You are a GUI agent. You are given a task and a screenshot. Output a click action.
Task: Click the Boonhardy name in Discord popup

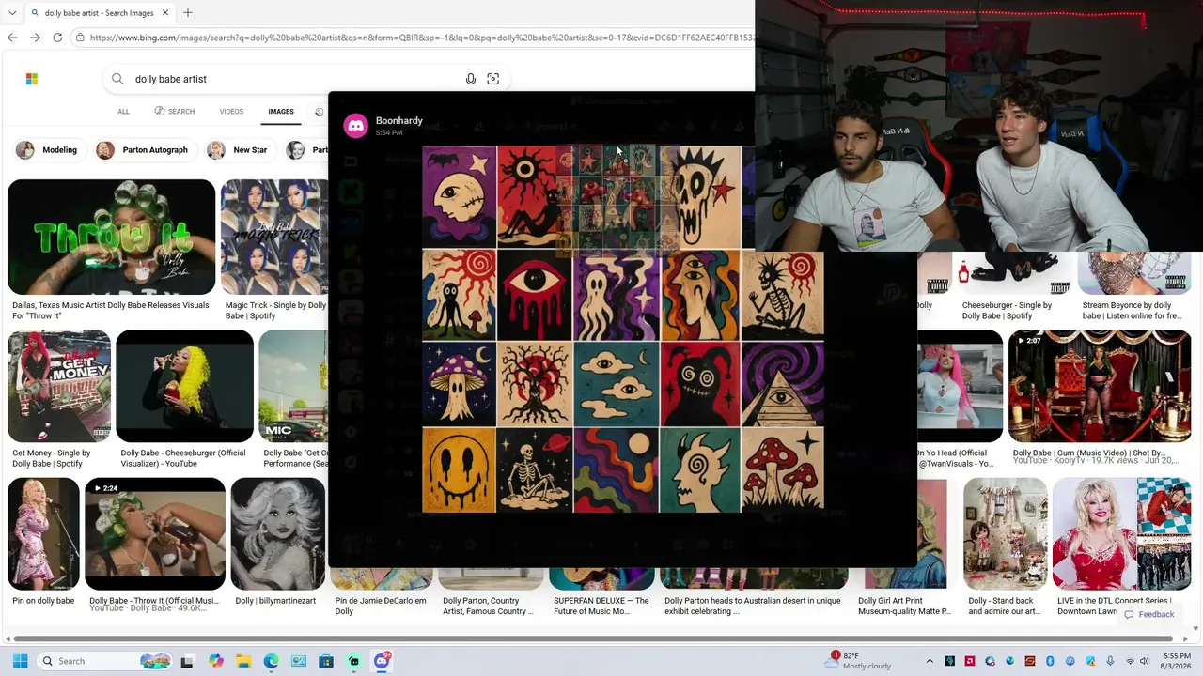click(x=399, y=121)
